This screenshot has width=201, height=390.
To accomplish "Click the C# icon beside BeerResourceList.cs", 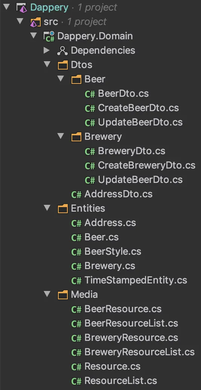I will point(76,323).
